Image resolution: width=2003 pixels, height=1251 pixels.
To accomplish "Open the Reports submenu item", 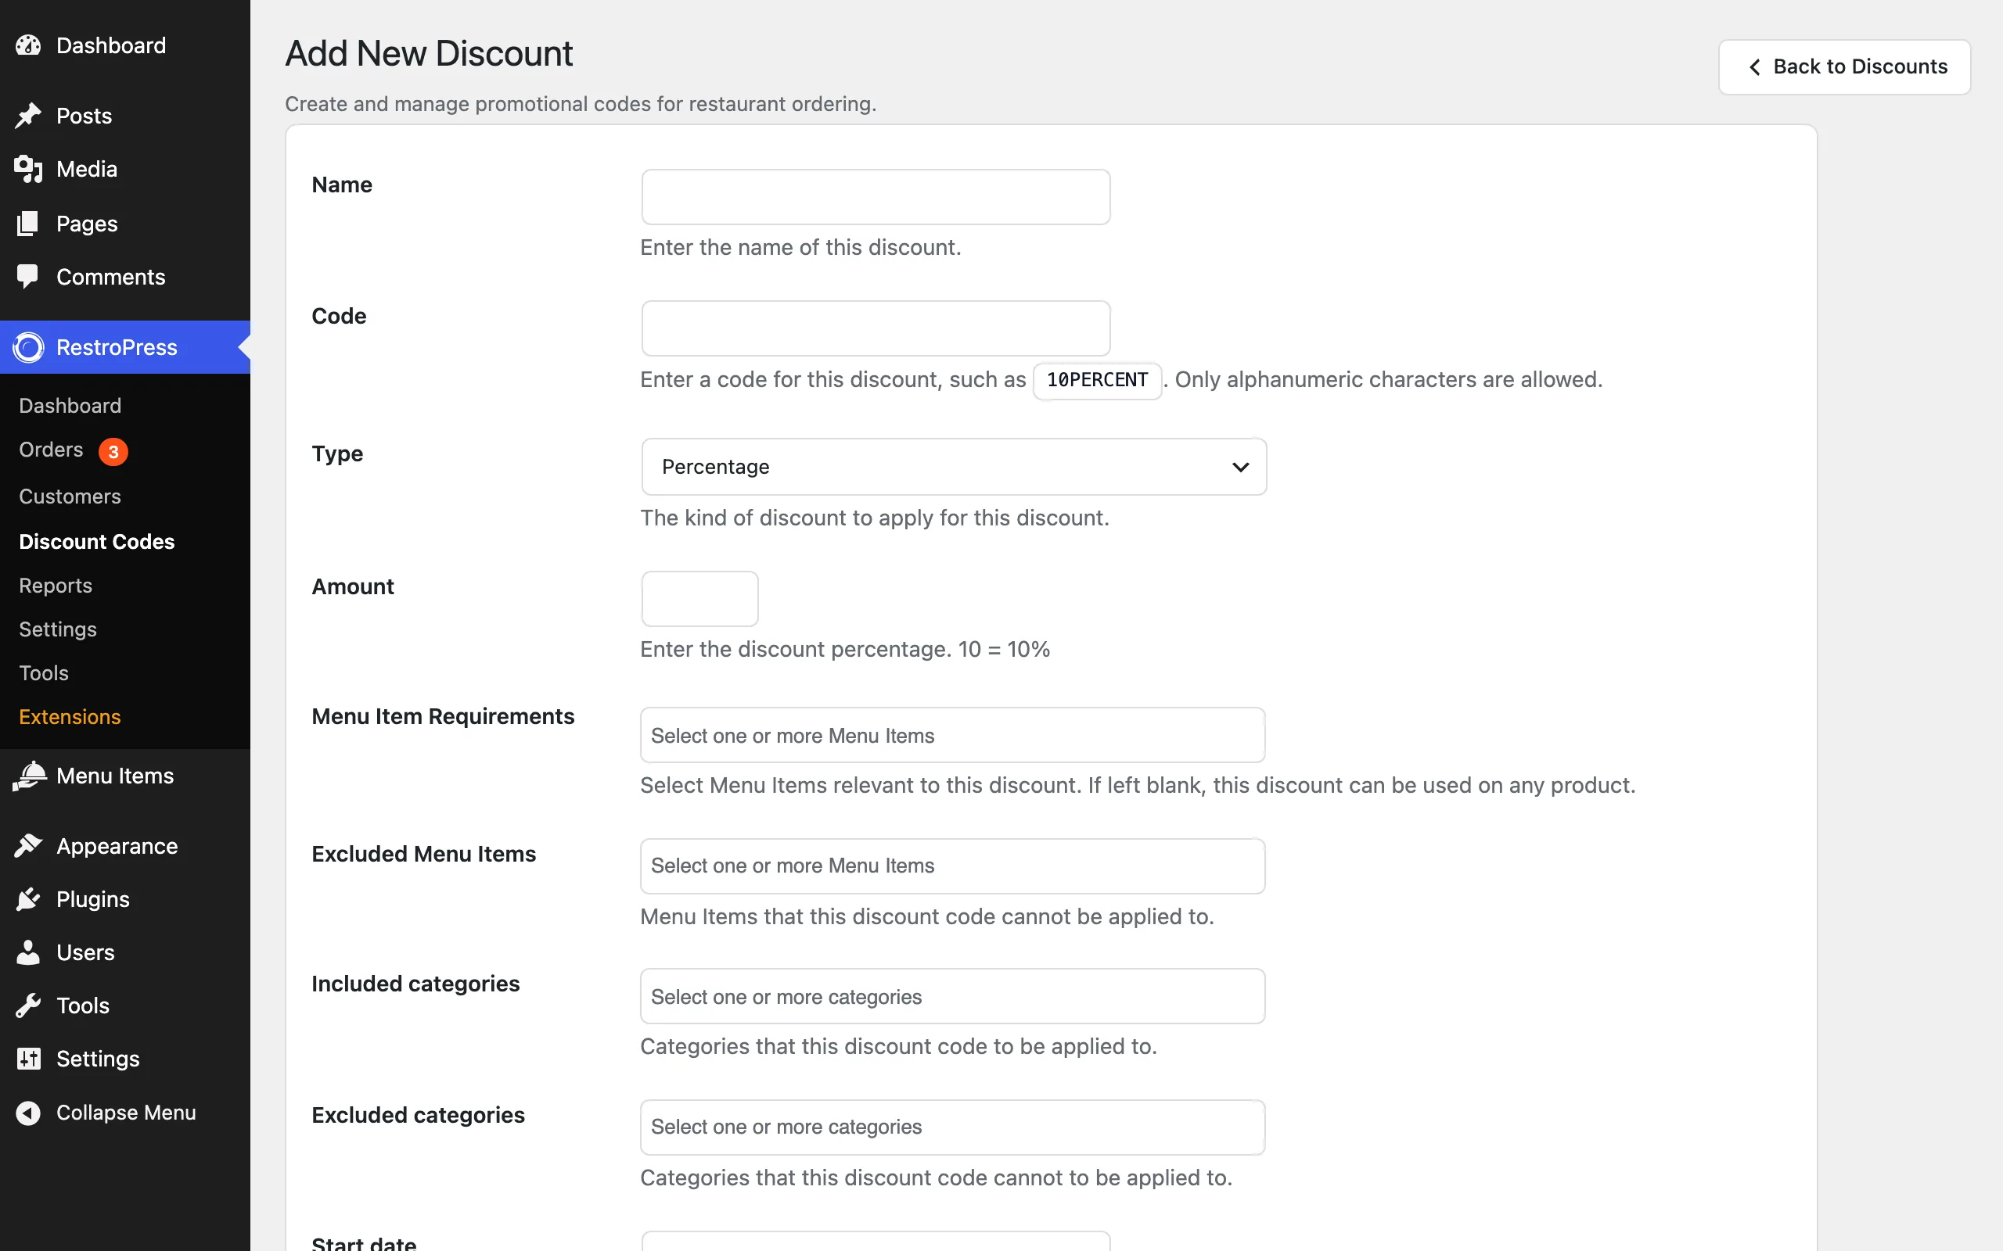I will [x=56, y=585].
